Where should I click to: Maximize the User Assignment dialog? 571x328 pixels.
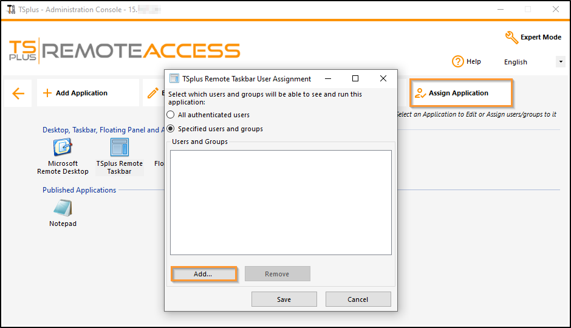click(x=355, y=78)
